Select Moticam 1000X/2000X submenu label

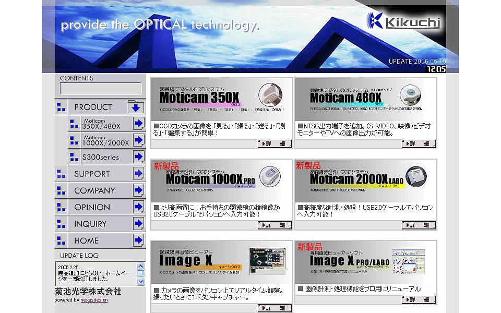(x=106, y=140)
